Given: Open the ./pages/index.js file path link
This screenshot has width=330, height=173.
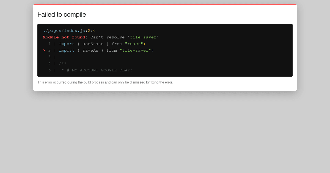Looking at the screenshot, I should (64, 30).
